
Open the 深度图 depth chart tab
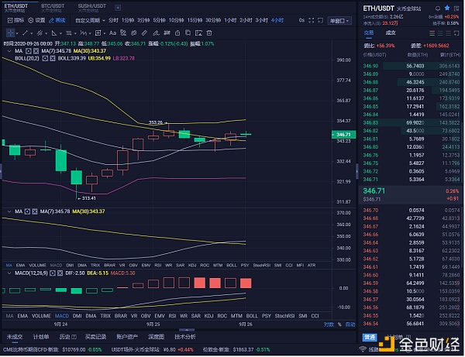[x=156, y=337]
